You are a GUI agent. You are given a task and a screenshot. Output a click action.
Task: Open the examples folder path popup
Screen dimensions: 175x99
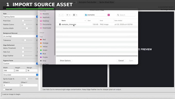[x=97, y=15]
